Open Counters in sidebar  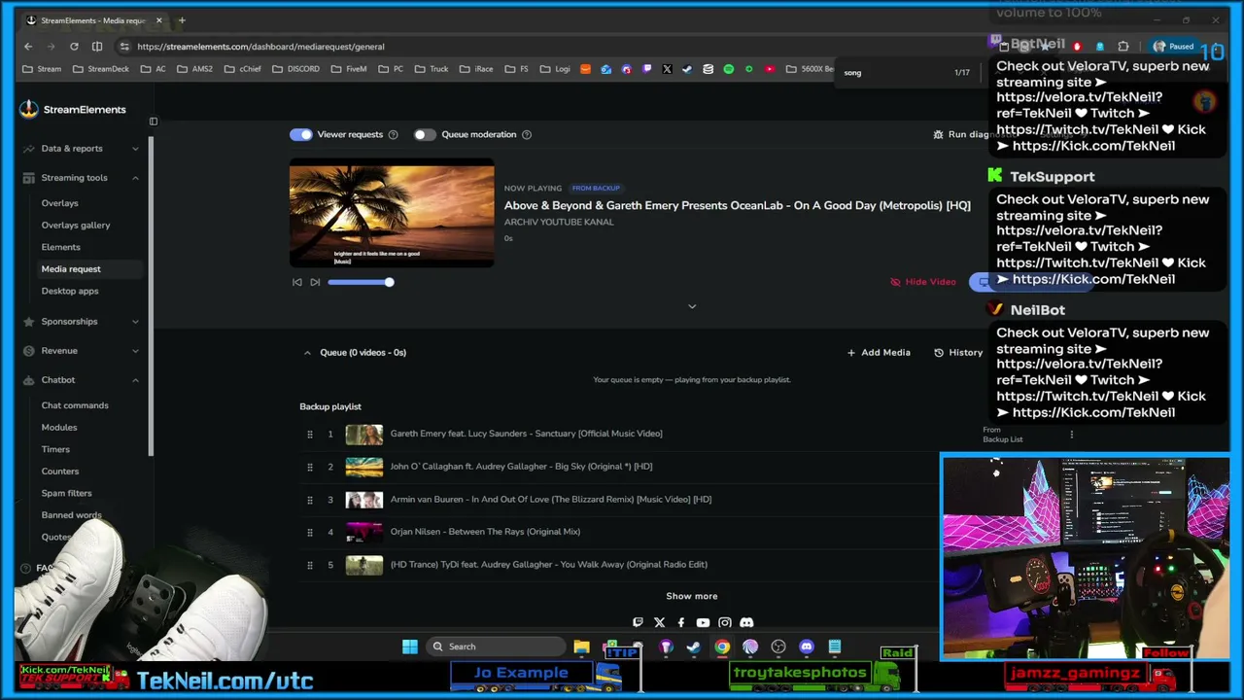(60, 472)
